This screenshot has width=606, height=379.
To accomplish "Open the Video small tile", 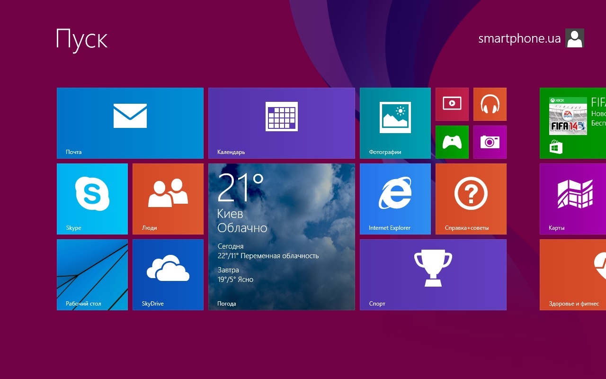I will tap(452, 104).
